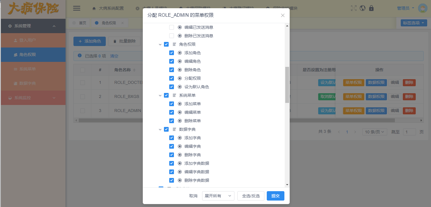The height and width of the screenshot is (207, 431).
Task: Uncheck the 添加字典数据 checkbox
Action: [x=172, y=163]
